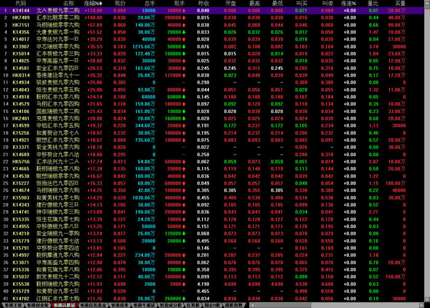Viewport: 430px width, 308px height.
Task: Sort list by 总手 column header
Action: [149, 4]
